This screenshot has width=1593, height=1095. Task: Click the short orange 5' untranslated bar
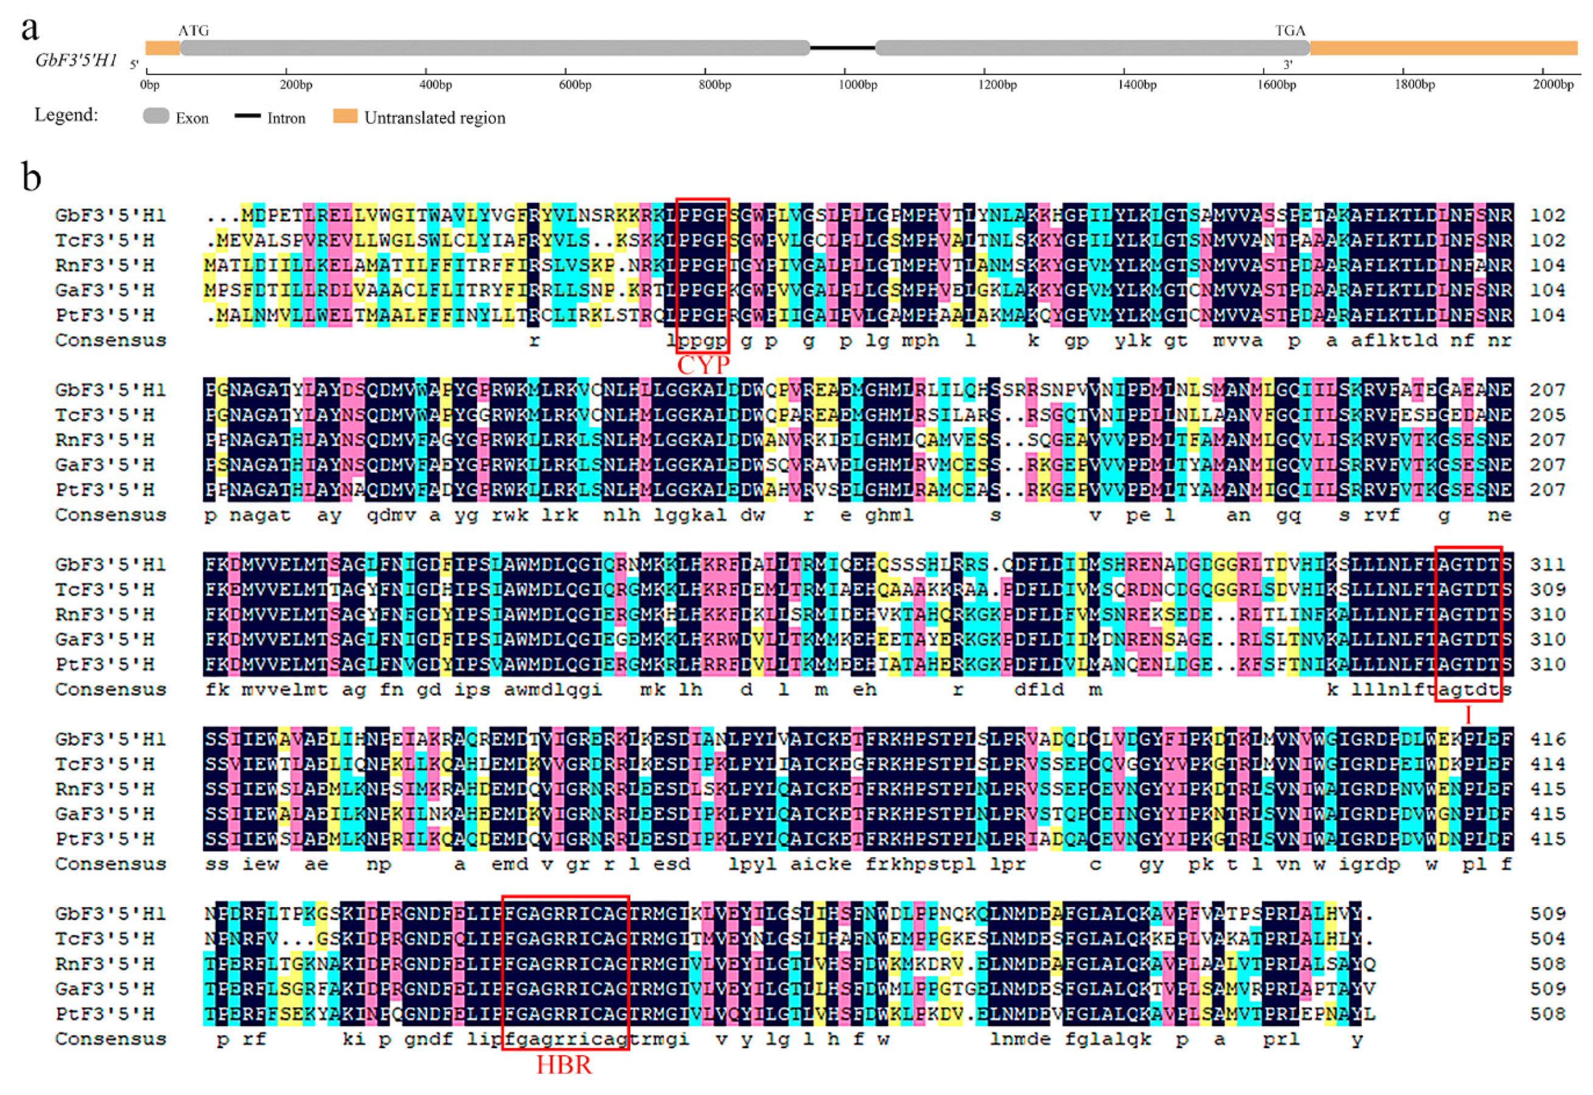[162, 48]
